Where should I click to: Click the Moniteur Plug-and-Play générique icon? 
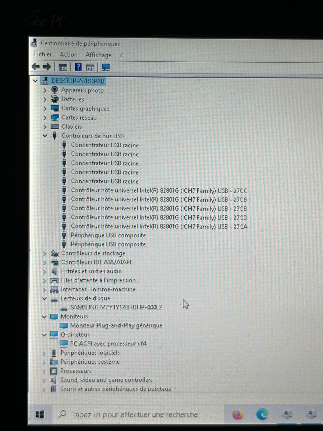64,326
